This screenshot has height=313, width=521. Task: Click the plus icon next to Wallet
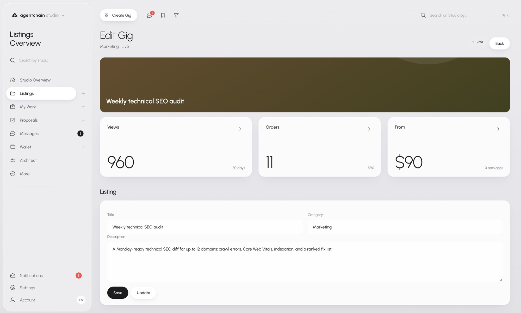tap(83, 147)
